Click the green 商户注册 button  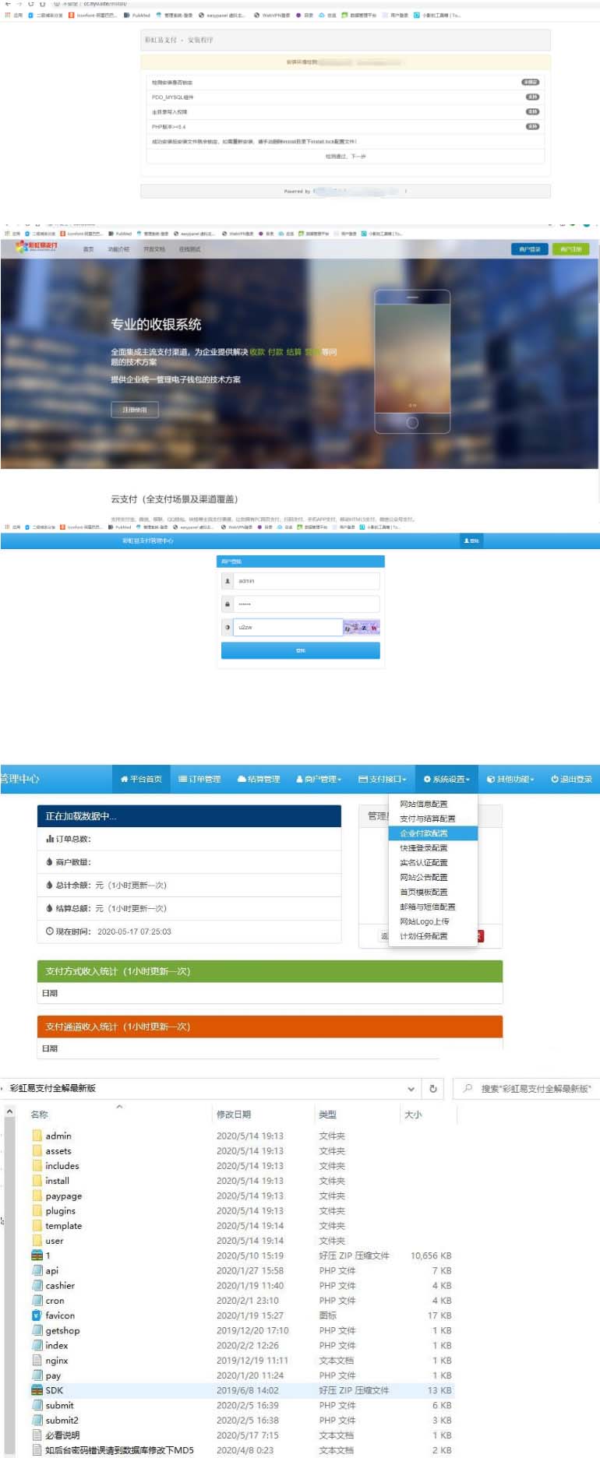click(571, 249)
